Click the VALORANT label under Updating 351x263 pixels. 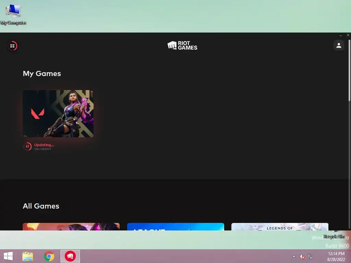point(43,149)
